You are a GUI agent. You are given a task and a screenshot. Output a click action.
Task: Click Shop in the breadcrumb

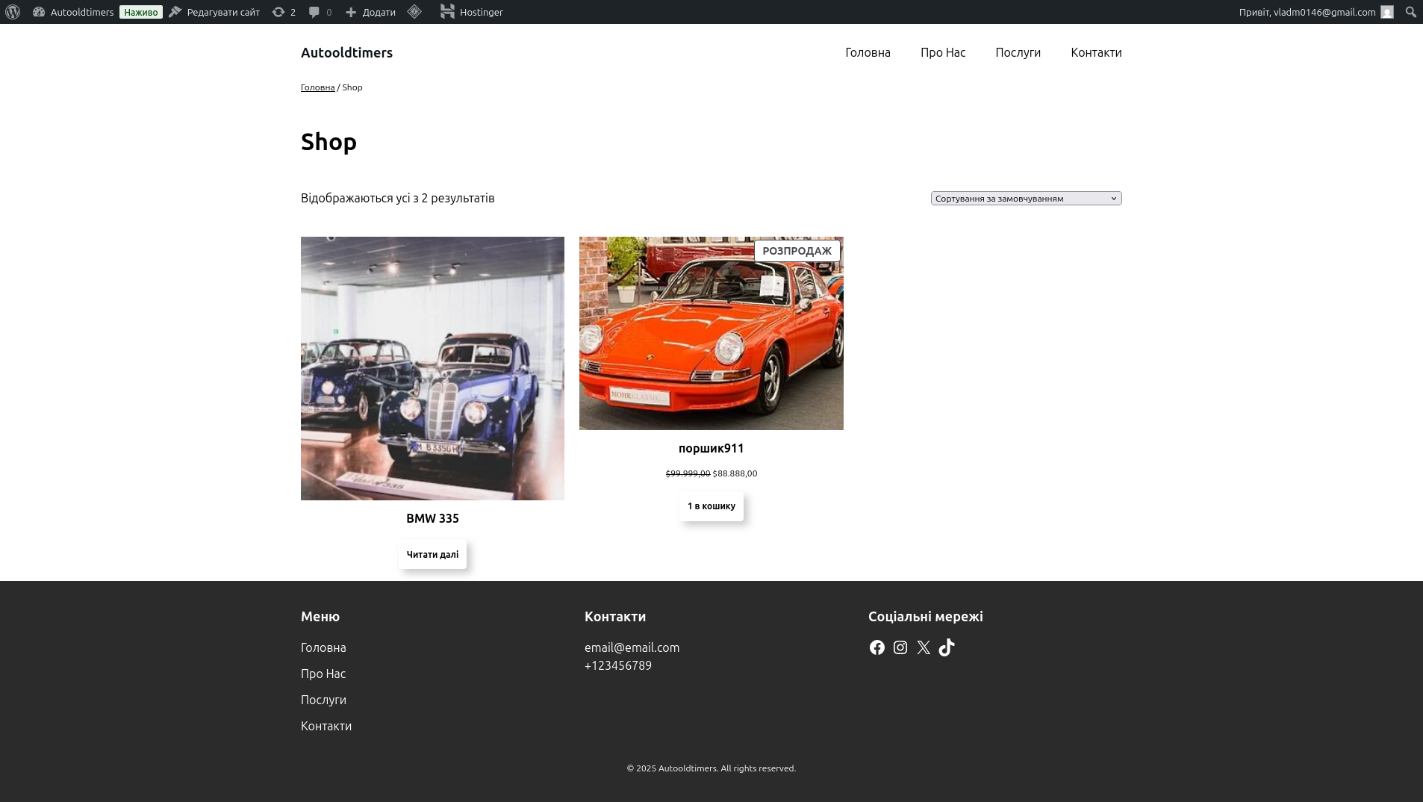[x=352, y=87]
